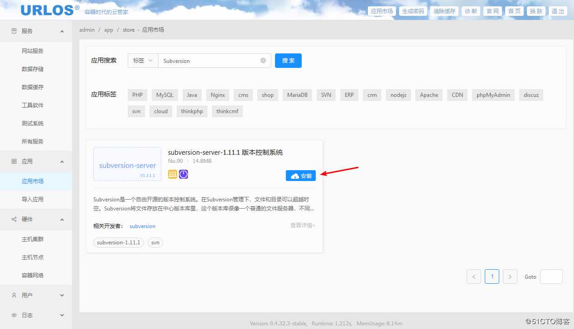Click the 应用市场 top bar button
The width and height of the screenshot is (574, 329).
click(382, 11)
